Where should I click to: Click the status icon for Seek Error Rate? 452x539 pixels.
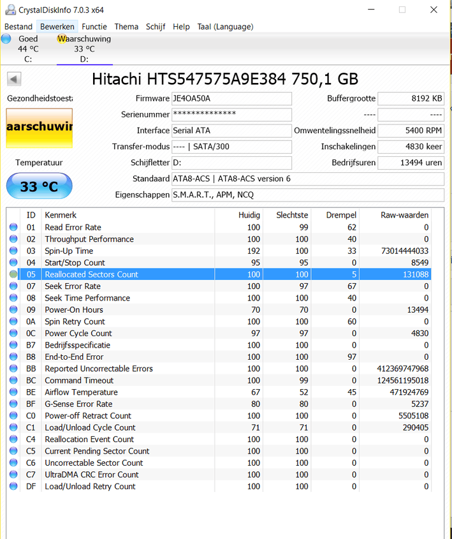(13, 286)
